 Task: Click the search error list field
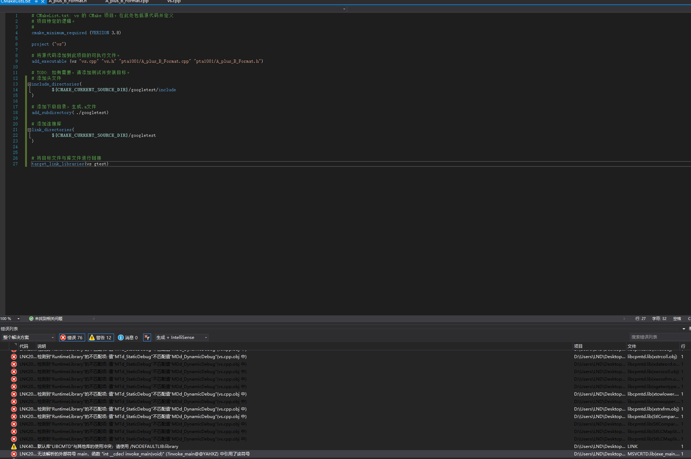pyautogui.click(x=658, y=337)
